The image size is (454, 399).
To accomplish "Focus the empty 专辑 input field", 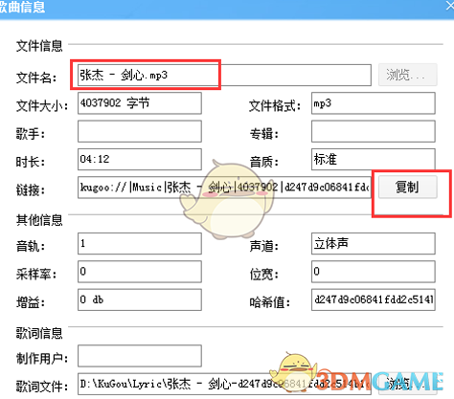I will click(x=374, y=131).
